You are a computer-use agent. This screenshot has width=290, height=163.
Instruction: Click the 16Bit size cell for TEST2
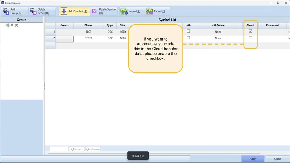coord(123,38)
